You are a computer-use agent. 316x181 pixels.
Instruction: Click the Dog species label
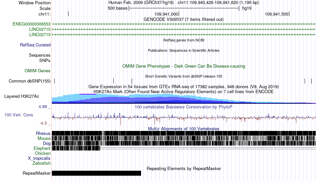pyautogui.click(x=47, y=144)
